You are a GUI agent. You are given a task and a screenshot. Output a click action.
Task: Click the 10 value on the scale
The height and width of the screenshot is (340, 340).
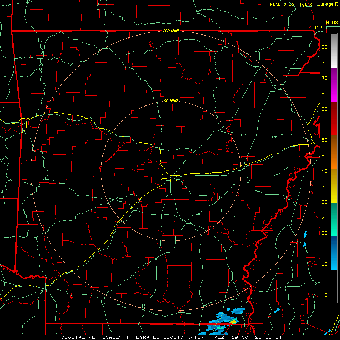(x=325, y=264)
